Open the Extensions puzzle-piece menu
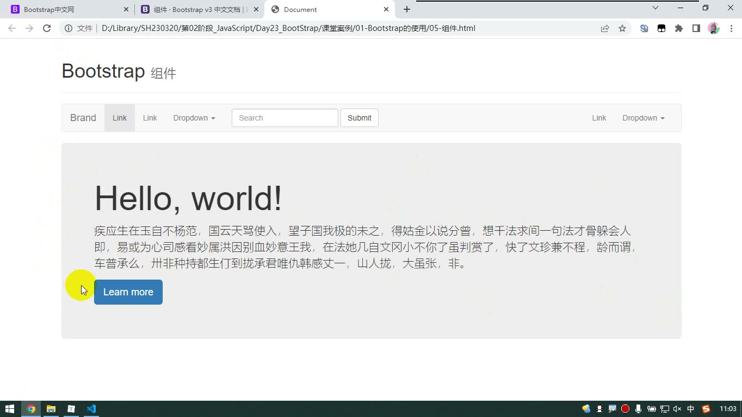Image resolution: width=742 pixels, height=417 pixels. pyautogui.click(x=679, y=28)
